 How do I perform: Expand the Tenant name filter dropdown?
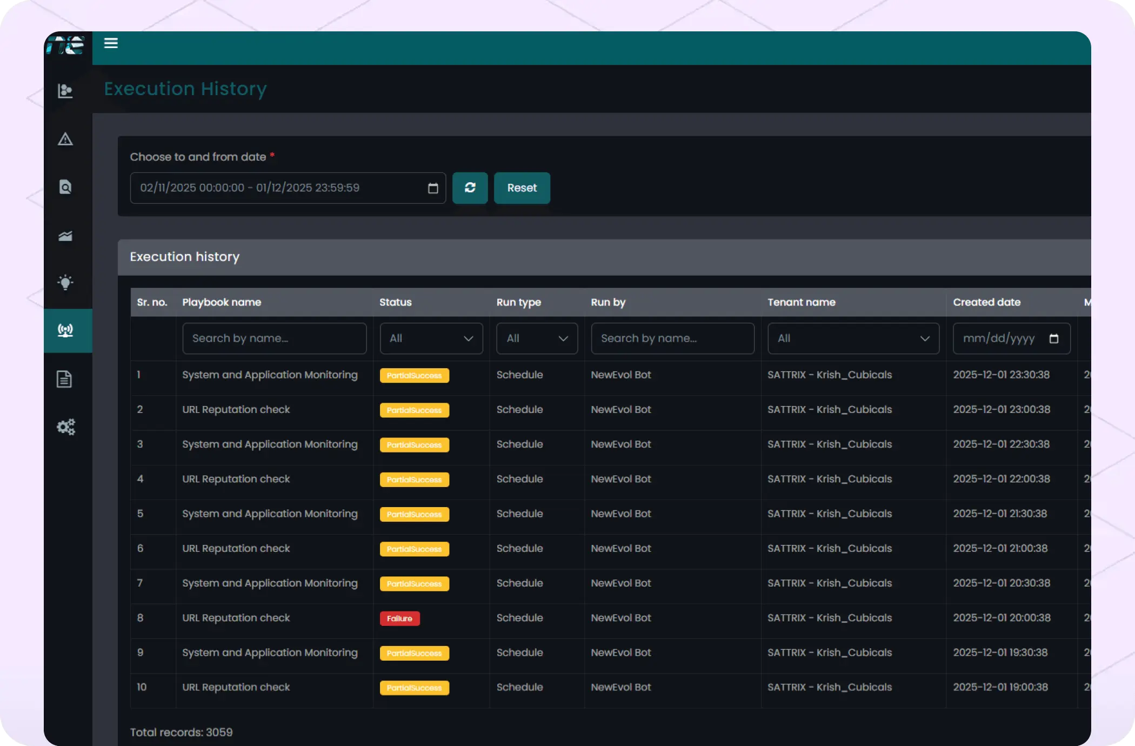click(x=853, y=338)
